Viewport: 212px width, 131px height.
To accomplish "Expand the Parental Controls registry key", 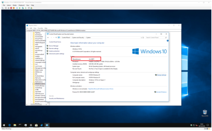I will pos(32,95).
